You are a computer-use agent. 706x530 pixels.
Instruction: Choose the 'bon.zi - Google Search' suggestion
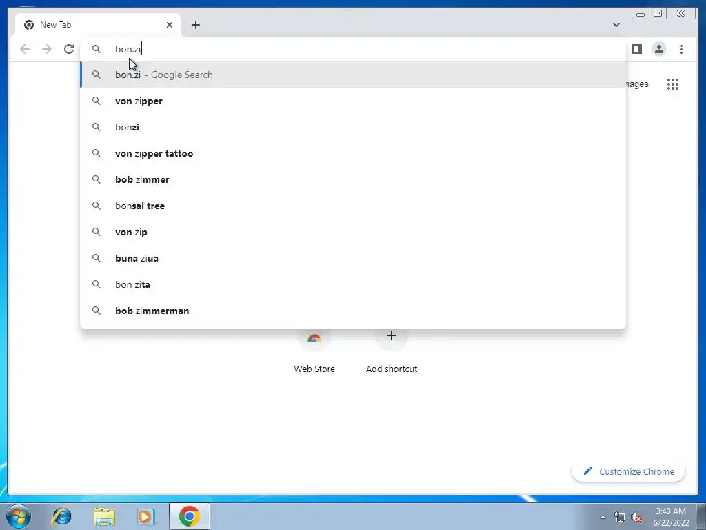[x=353, y=75]
